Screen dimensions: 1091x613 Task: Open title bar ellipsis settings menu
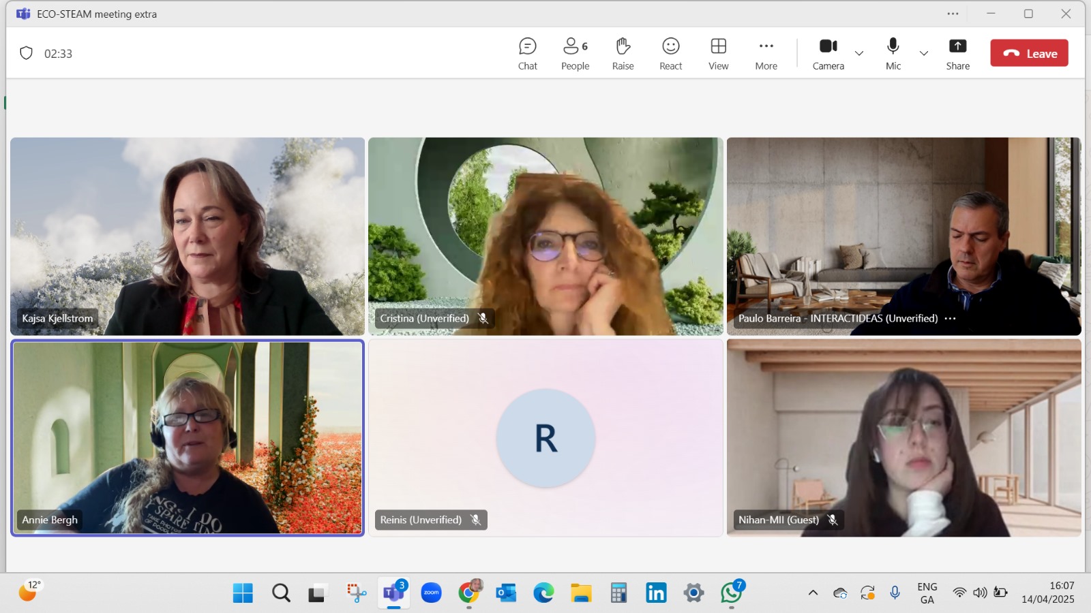pyautogui.click(x=953, y=14)
